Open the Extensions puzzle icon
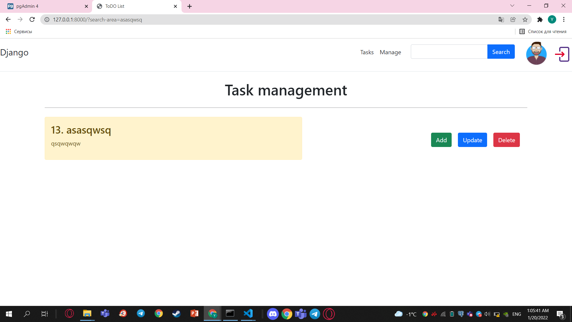 click(540, 20)
